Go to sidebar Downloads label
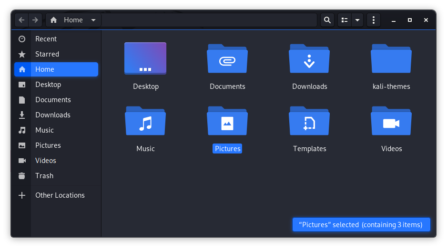The image size is (447, 249). click(x=53, y=115)
